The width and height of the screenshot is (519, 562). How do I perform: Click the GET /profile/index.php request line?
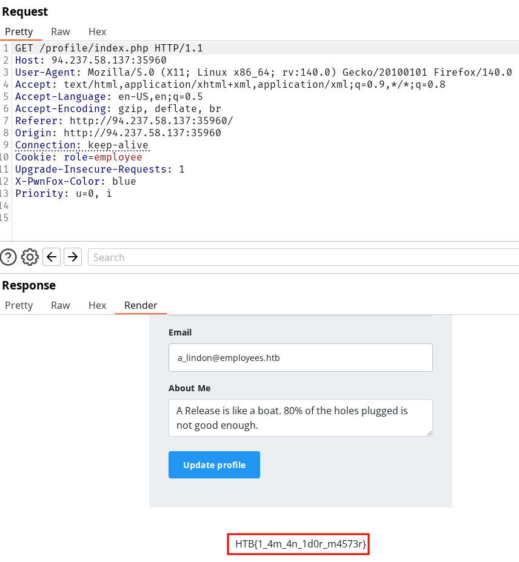coord(109,48)
